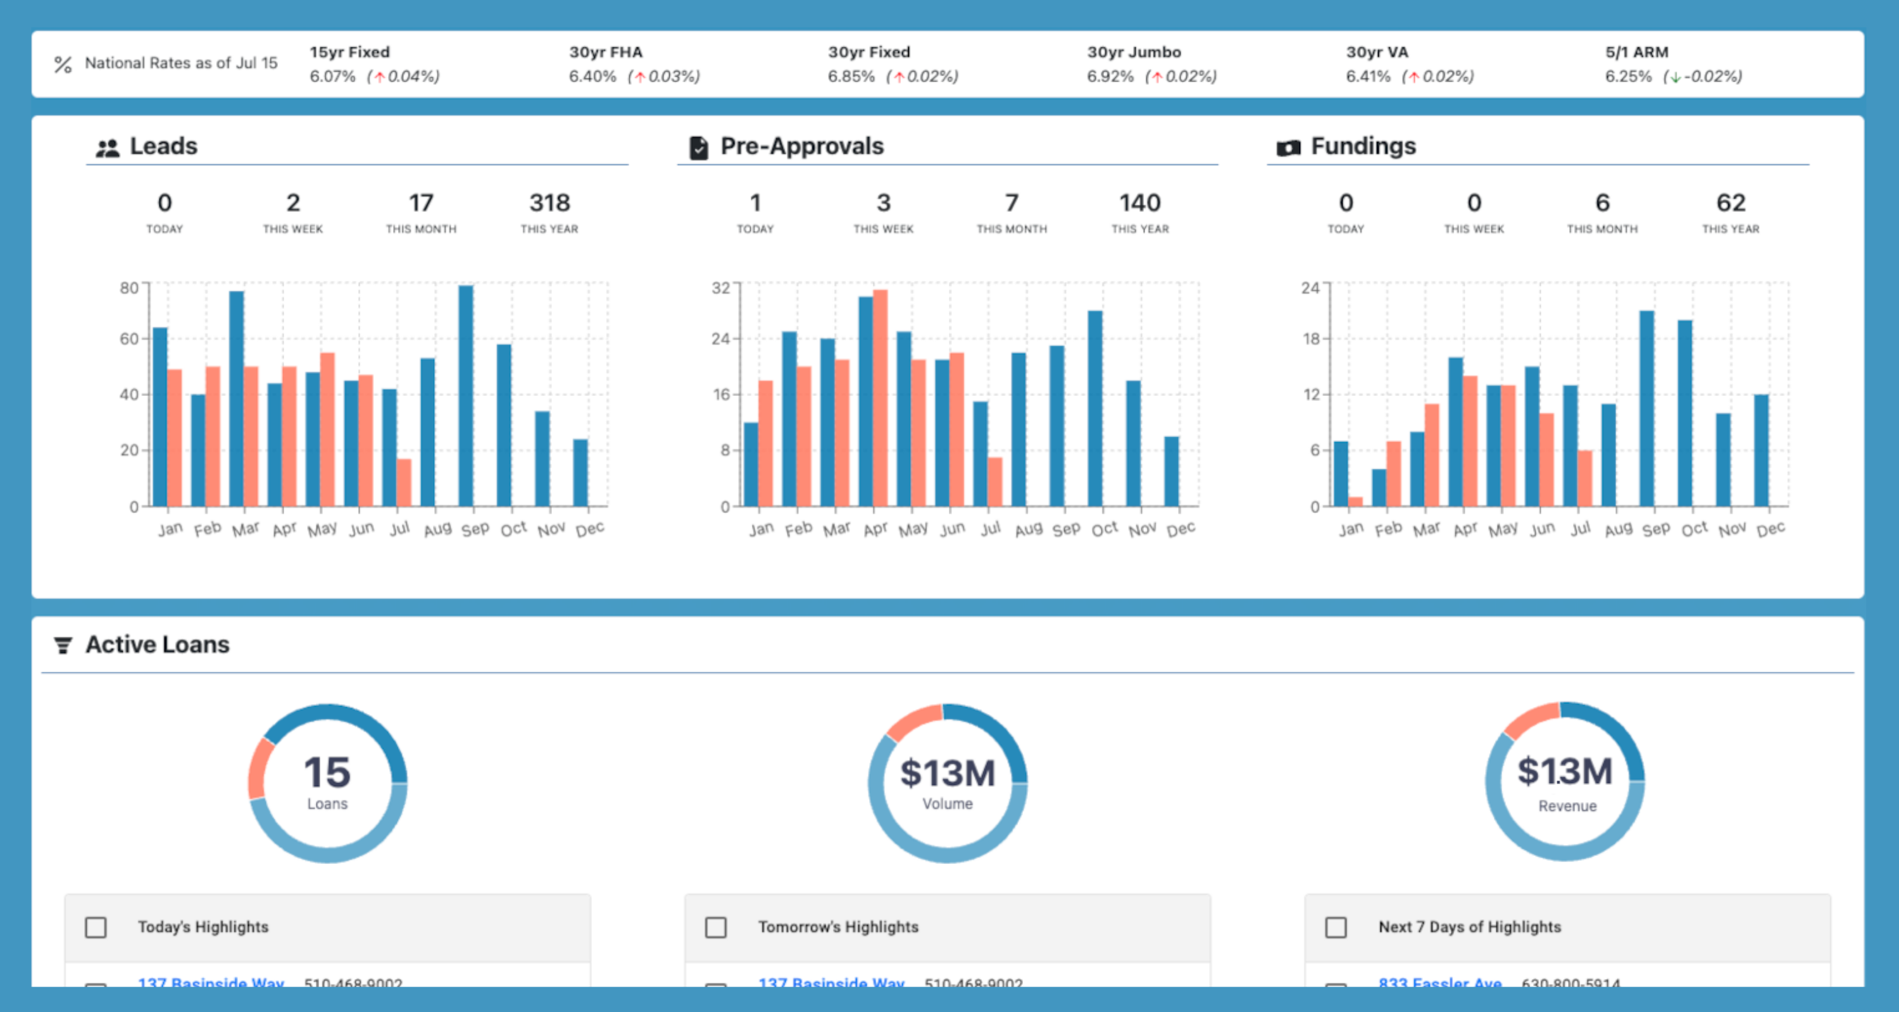Select the $1.3M Revenue donut chart
The image size is (1899, 1012).
tap(1564, 782)
